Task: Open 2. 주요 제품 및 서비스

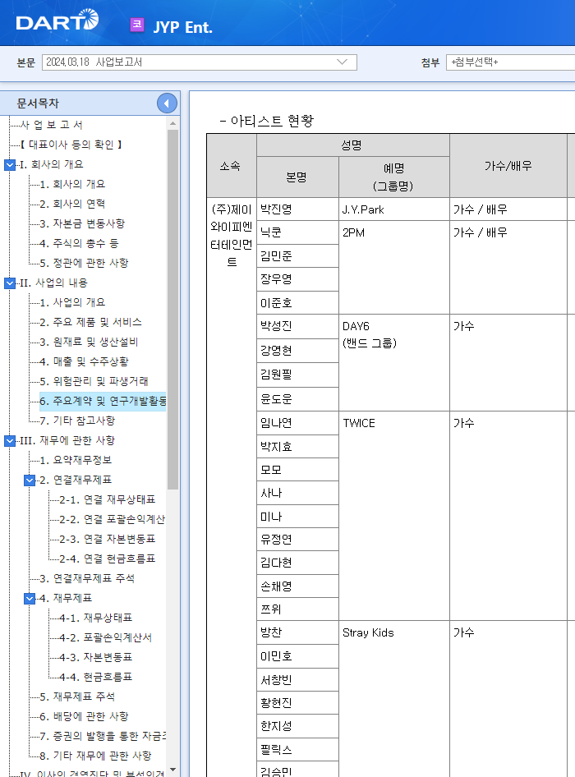Action: point(90,322)
